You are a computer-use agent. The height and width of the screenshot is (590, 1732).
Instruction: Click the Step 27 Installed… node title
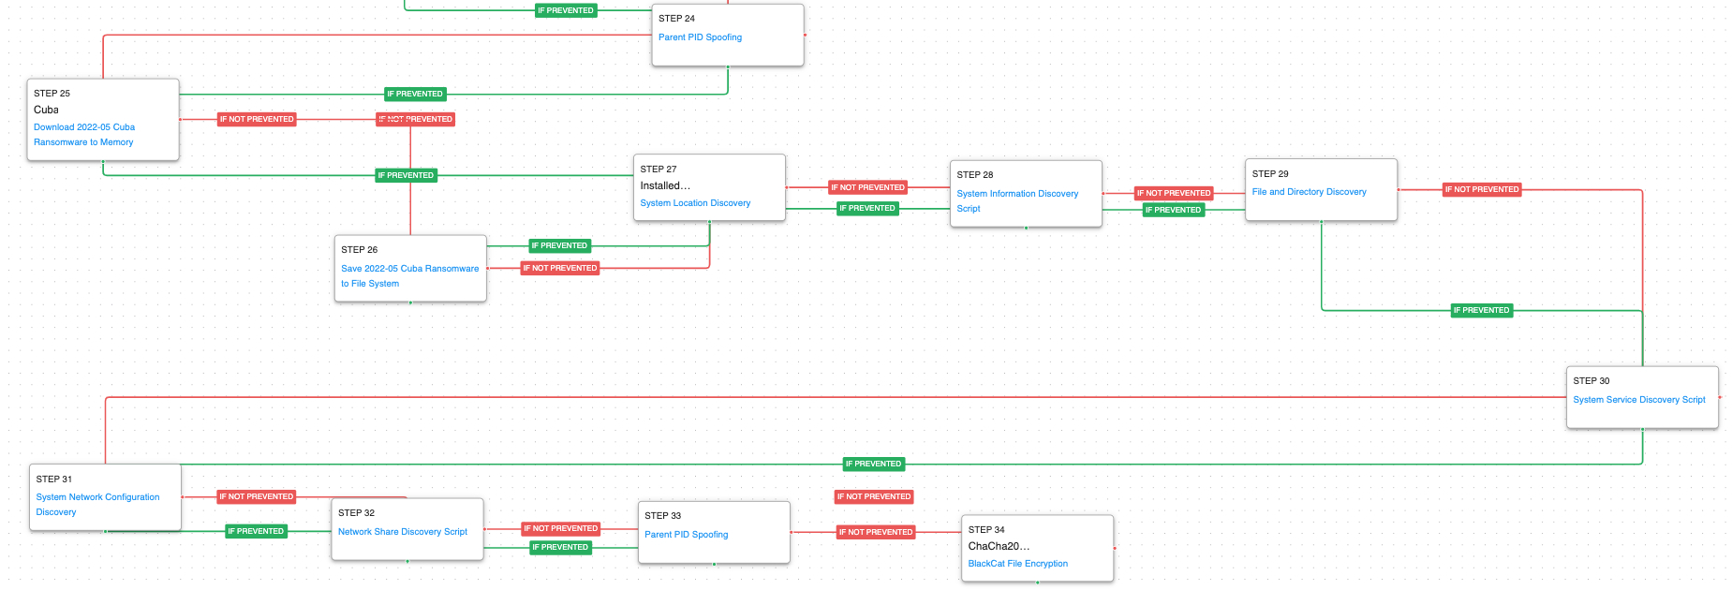(665, 185)
